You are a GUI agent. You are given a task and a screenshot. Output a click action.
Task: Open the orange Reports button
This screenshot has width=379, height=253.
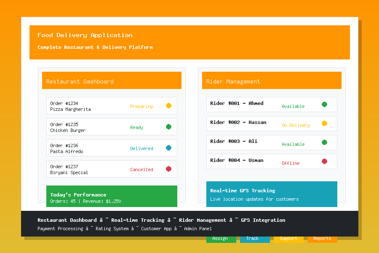click(322, 240)
